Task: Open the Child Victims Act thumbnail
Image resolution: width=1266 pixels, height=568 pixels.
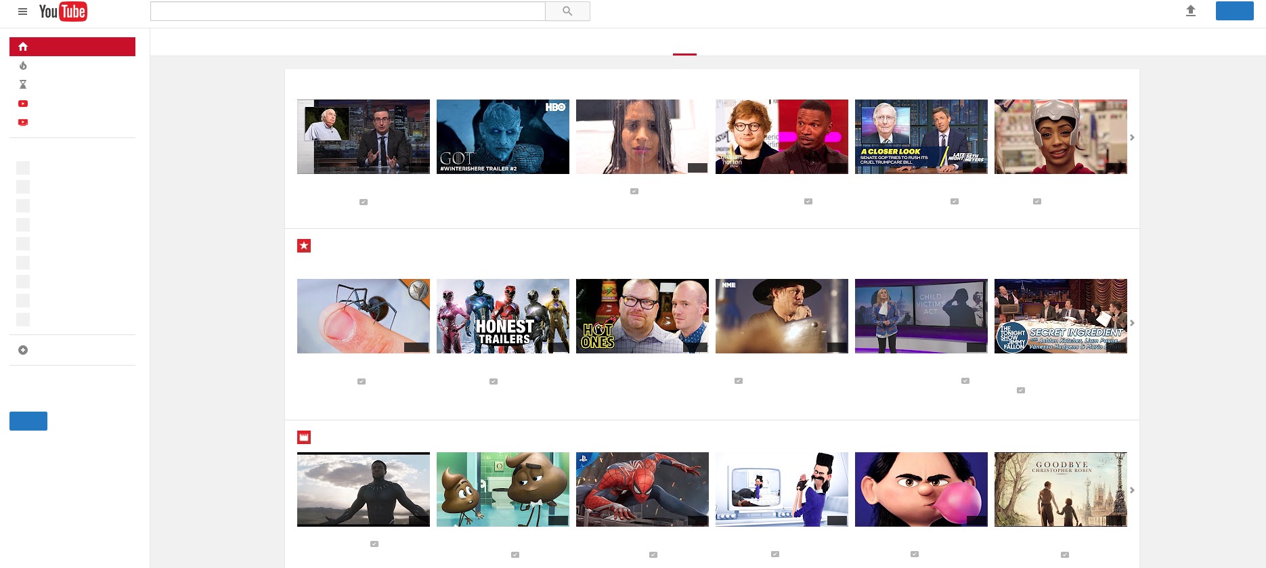Action: [921, 316]
